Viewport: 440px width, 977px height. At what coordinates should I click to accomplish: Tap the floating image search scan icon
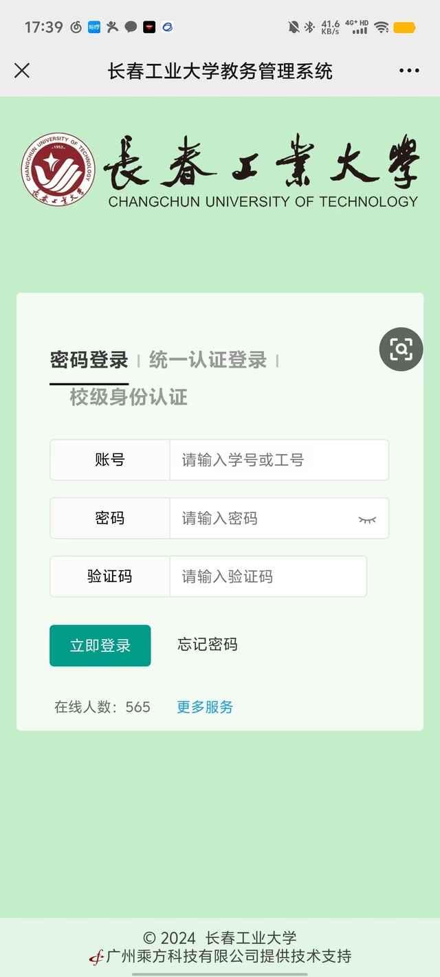[401, 350]
